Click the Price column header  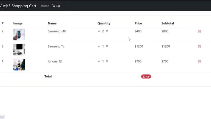point(138,23)
